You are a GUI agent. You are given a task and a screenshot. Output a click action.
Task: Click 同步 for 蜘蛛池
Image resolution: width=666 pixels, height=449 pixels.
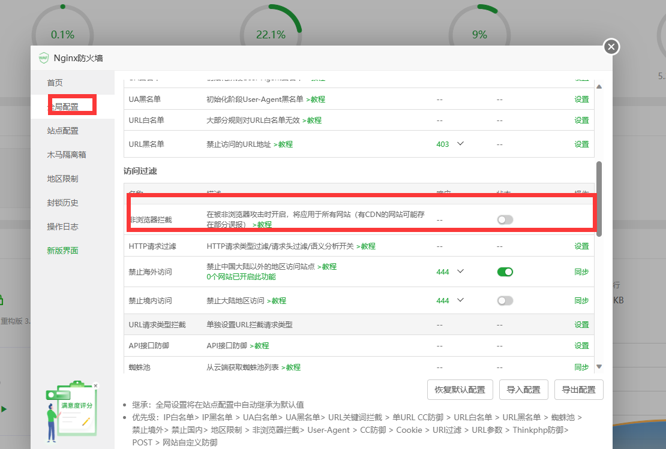tap(581, 367)
